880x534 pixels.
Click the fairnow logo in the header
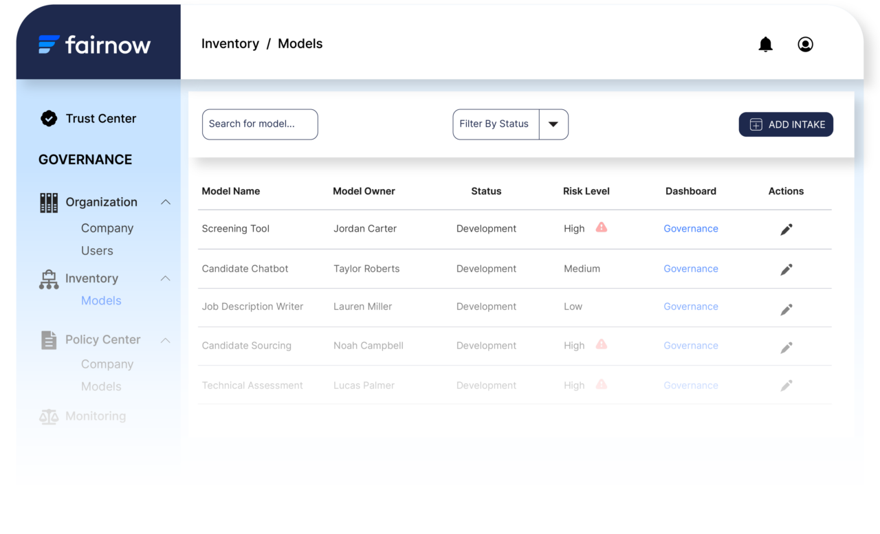(x=94, y=43)
